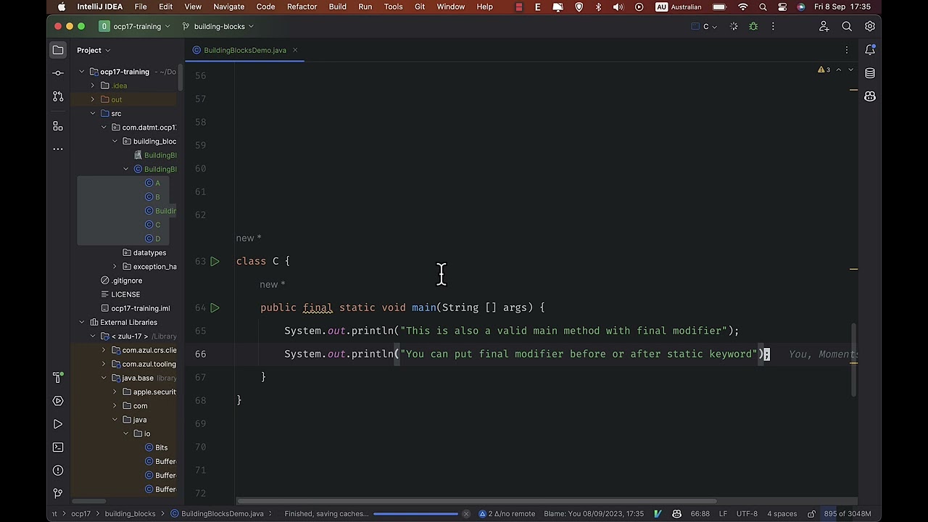
Task: Click the memory indicator 895 of 3048M
Action: (848, 514)
